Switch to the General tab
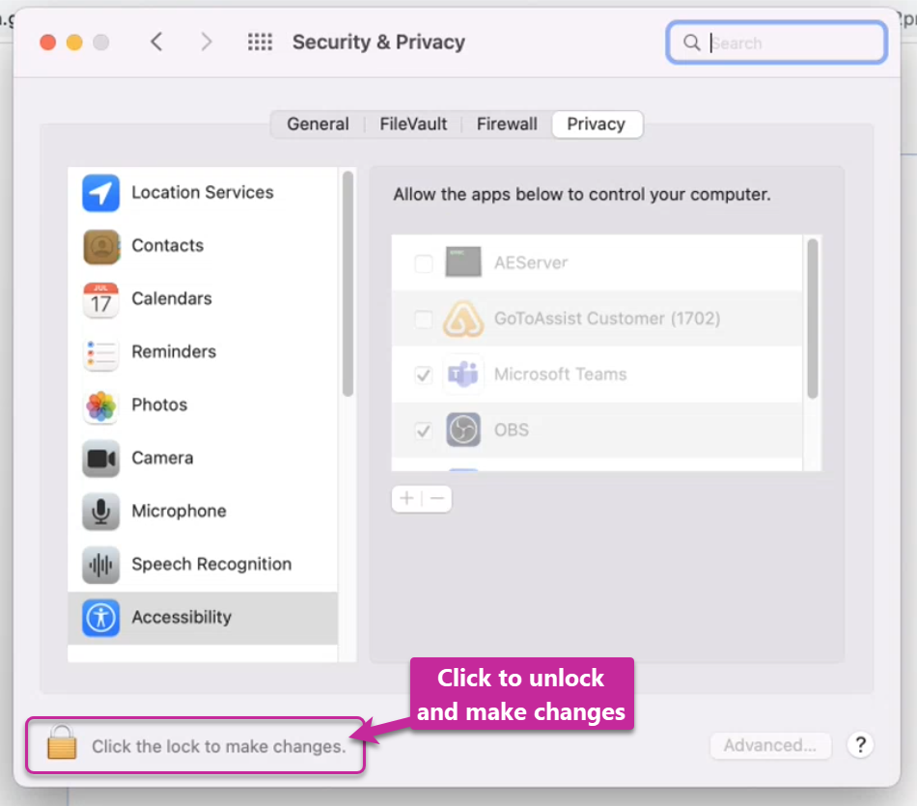This screenshot has width=917, height=806. 318,124
